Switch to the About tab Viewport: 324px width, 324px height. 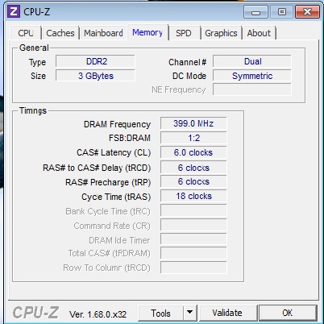click(259, 33)
